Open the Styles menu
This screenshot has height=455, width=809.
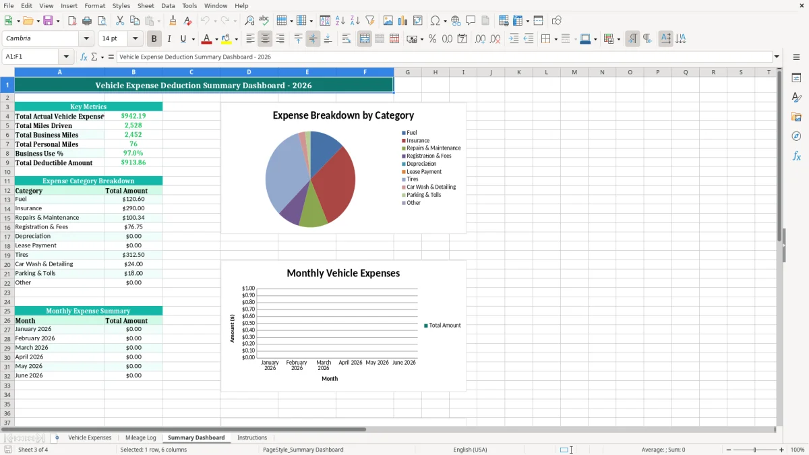tap(121, 5)
